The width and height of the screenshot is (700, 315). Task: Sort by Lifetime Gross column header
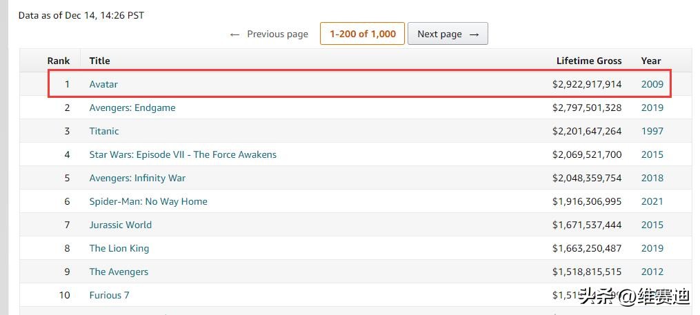[589, 61]
